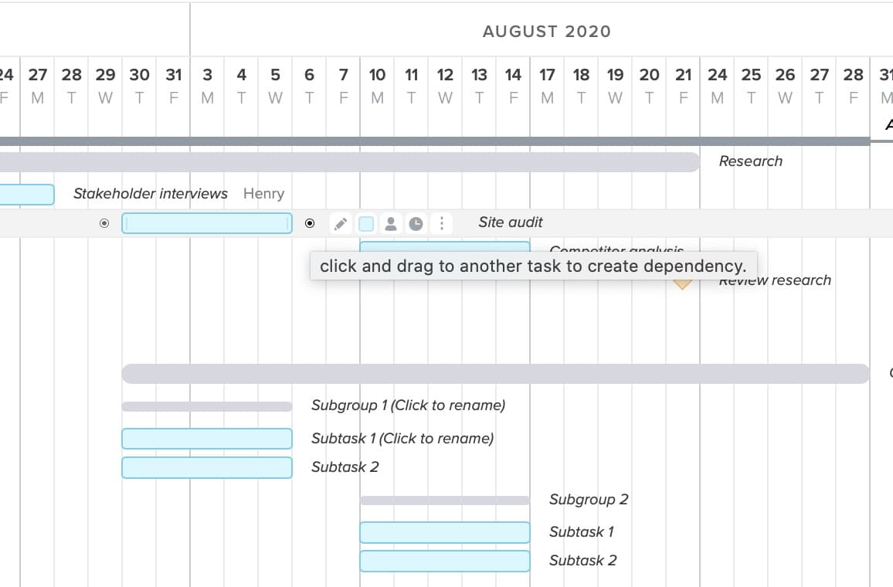Select the edit pencil on Site audit row
893x587 pixels.
(x=340, y=223)
